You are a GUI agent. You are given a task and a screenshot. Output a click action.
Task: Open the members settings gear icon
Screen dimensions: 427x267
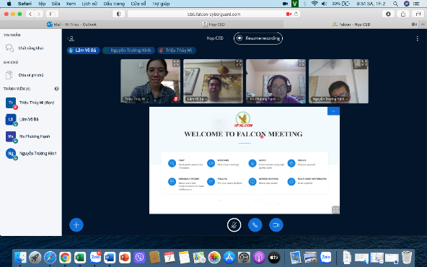(x=56, y=89)
